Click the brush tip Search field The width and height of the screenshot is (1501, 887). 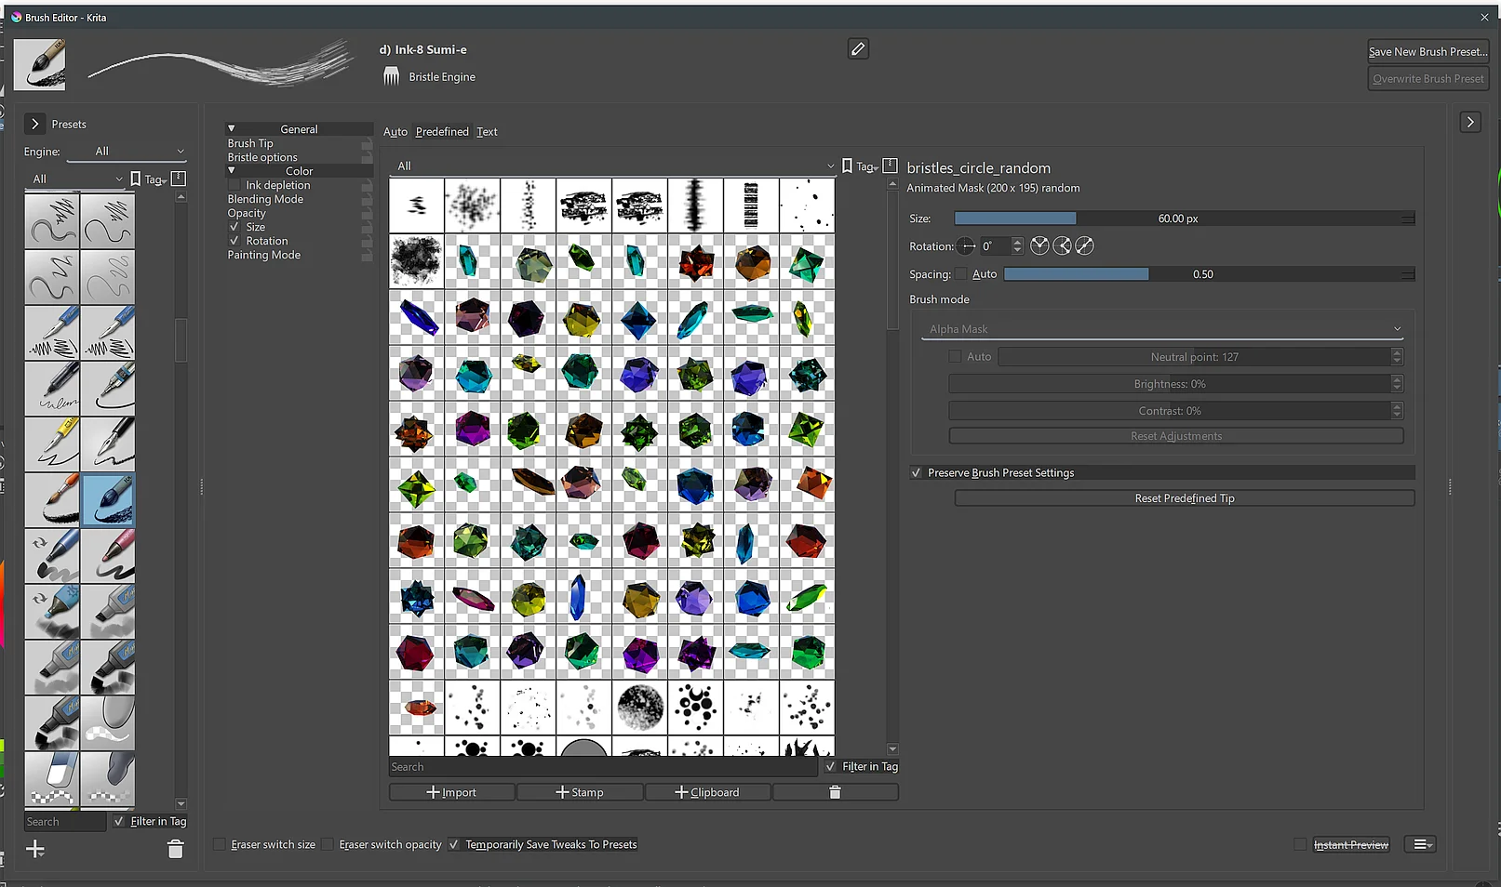[x=602, y=767]
